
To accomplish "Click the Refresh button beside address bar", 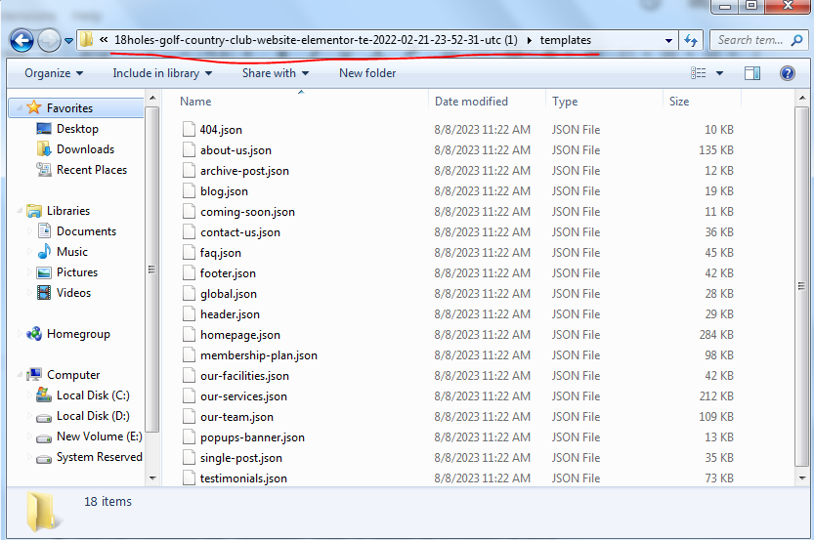I will pos(691,40).
